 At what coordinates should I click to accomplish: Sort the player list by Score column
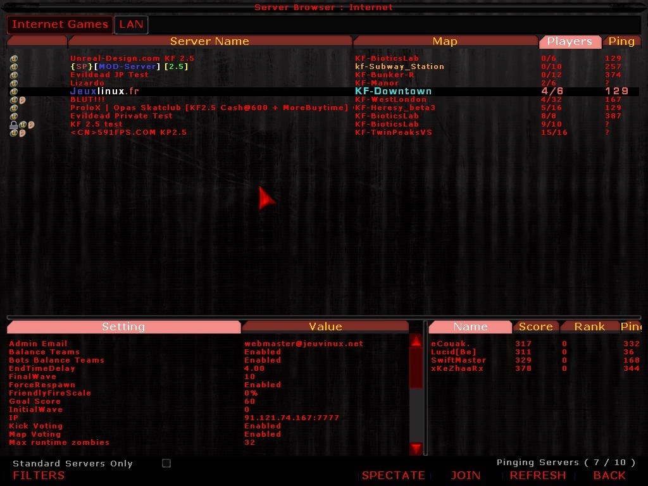coord(535,327)
